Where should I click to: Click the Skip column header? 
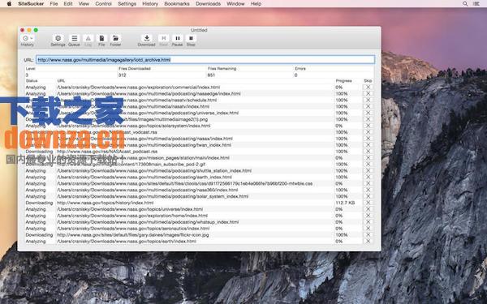coord(368,80)
